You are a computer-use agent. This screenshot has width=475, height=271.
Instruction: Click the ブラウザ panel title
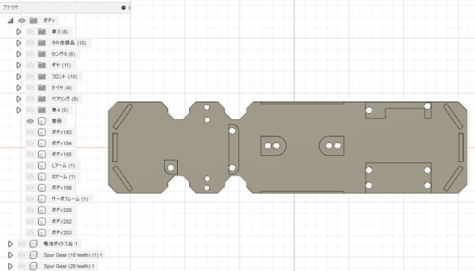(10, 7)
